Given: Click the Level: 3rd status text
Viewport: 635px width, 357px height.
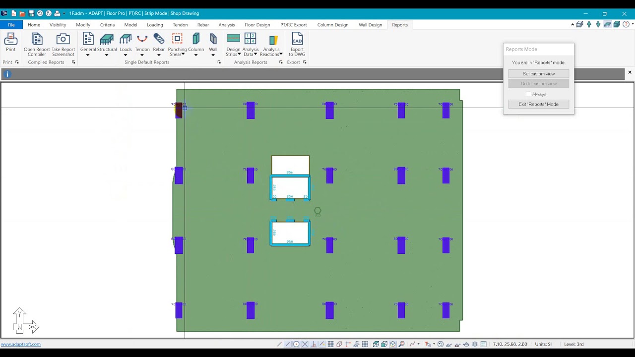Looking at the screenshot, I should (x=573, y=344).
